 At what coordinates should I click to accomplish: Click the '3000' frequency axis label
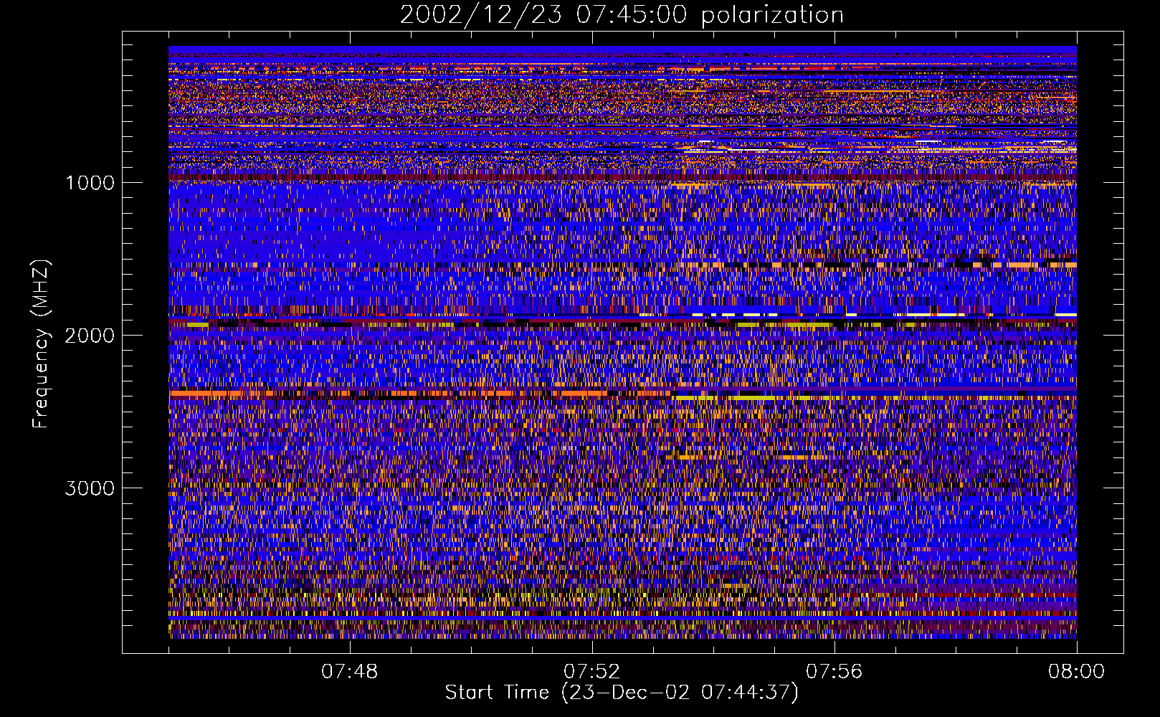tap(90, 488)
